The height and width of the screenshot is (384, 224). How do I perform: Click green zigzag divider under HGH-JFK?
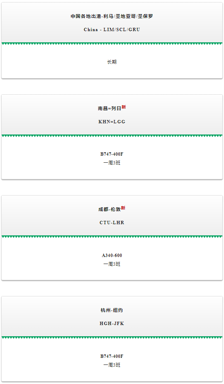(x=112, y=338)
